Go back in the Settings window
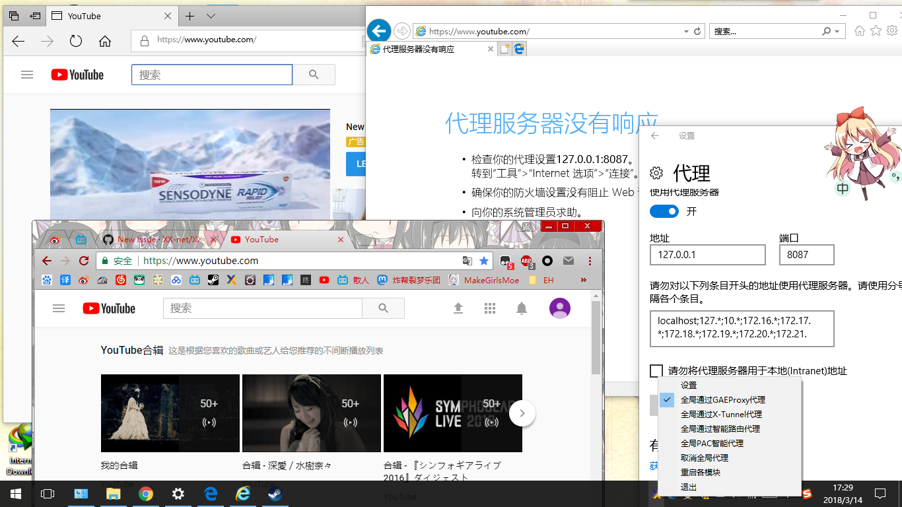 [655, 135]
